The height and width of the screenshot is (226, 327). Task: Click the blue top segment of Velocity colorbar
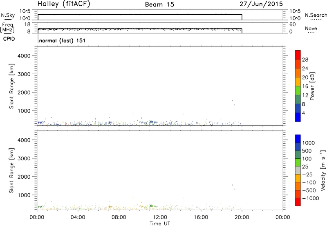coord(298,139)
